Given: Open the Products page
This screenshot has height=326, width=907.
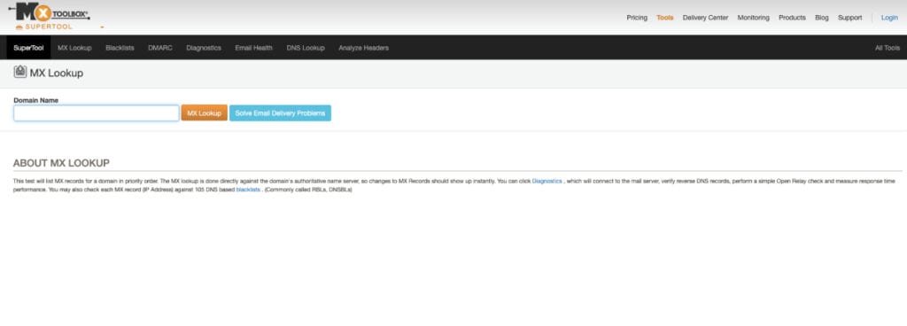Looking at the screenshot, I should [792, 18].
